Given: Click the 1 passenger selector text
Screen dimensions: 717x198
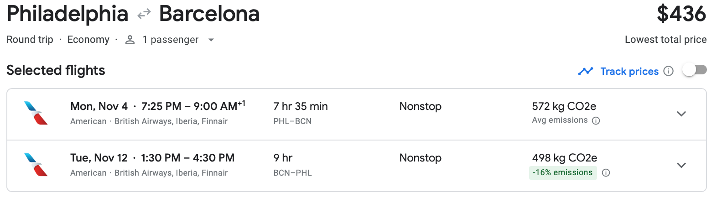Looking at the screenshot, I should (170, 40).
